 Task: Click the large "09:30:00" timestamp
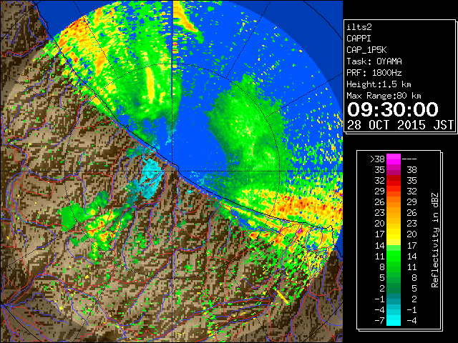tap(393, 109)
